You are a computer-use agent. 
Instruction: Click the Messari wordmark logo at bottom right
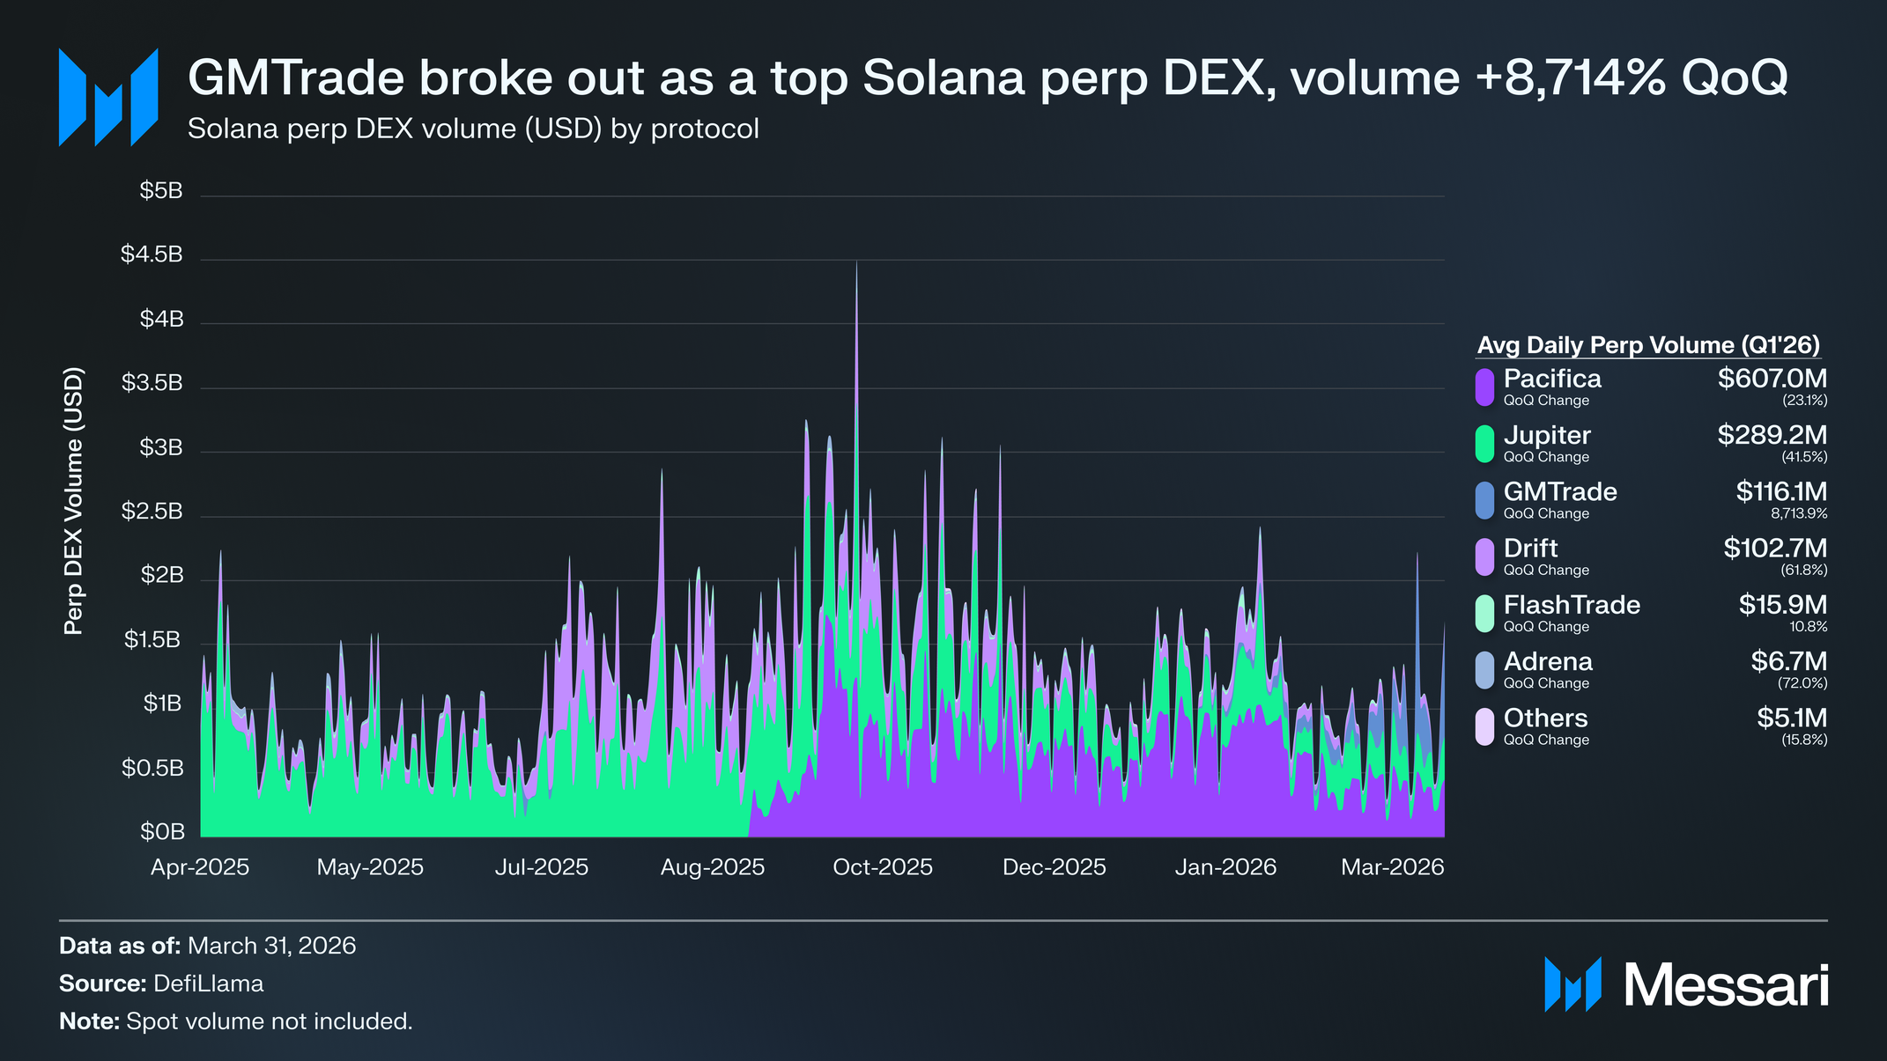point(1686,984)
